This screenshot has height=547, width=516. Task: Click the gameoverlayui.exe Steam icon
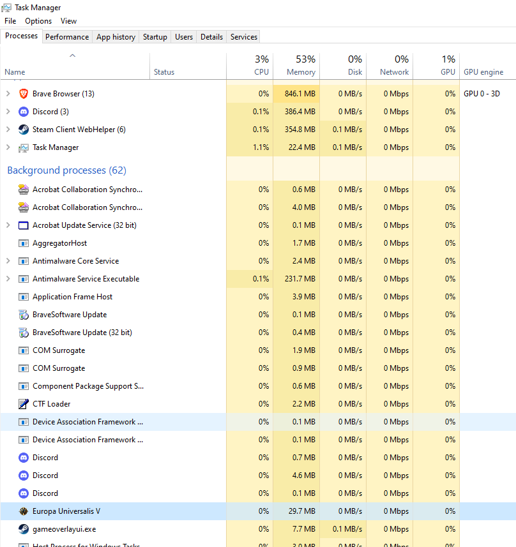24,529
